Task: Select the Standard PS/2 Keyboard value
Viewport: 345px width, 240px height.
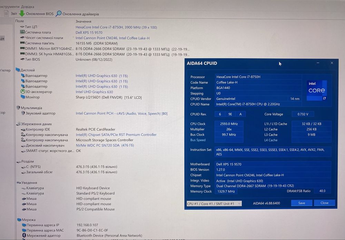Action: (x=95, y=193)
